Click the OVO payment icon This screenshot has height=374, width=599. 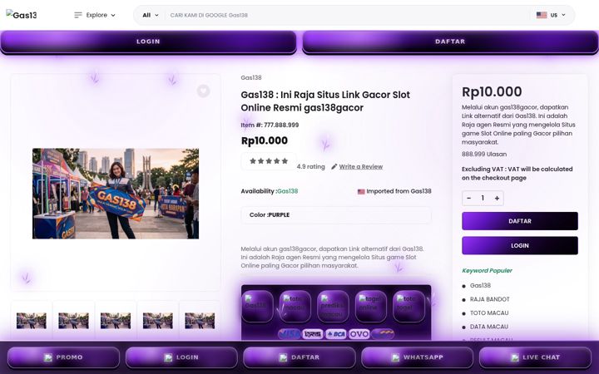coord(359,334)
